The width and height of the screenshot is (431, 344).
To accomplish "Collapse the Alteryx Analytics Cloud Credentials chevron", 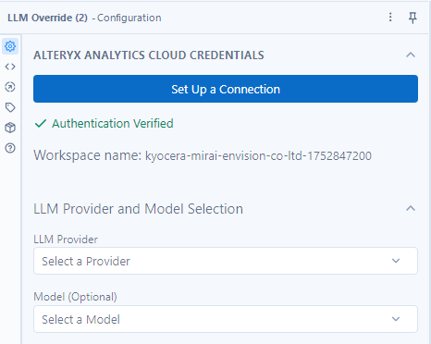I will click(411, 55).
